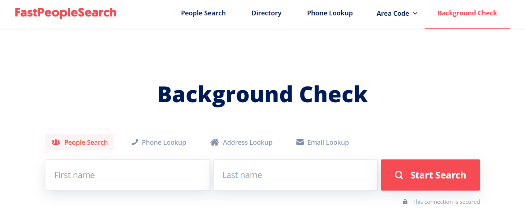Click the magnifier icon on Start Search button
The width and height of the screenshot is (525, 210).
click(399, 175)
